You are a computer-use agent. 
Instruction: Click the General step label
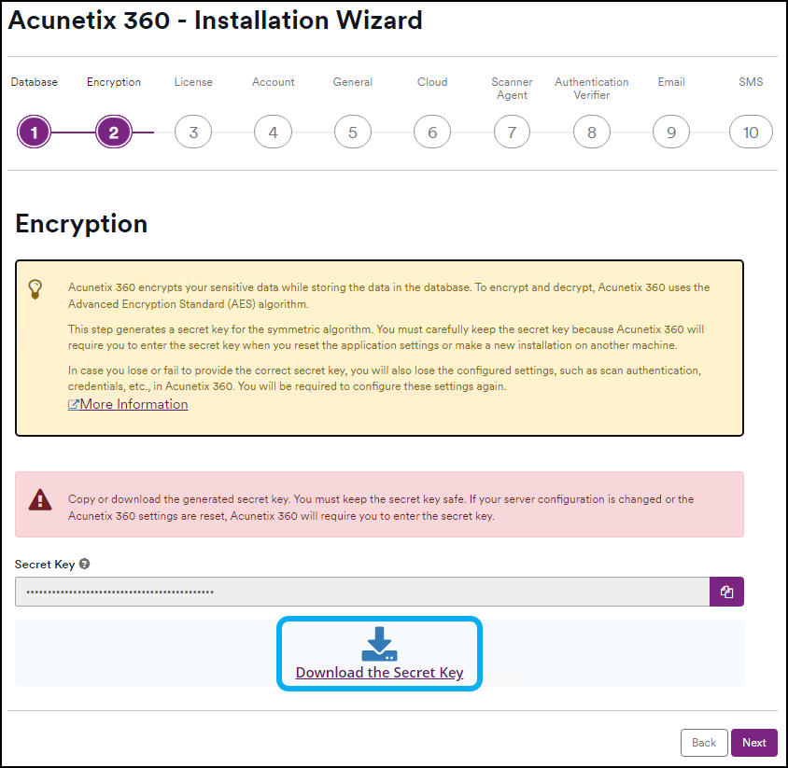coord(353,82)
